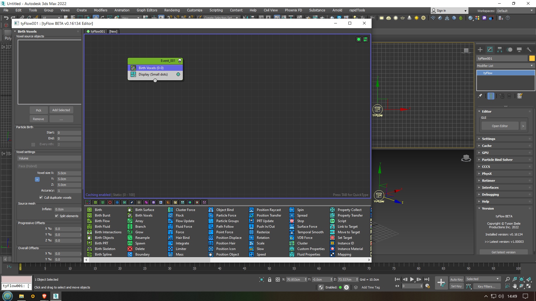Open the Utilities wrench panel tab

tap(529, 50)
